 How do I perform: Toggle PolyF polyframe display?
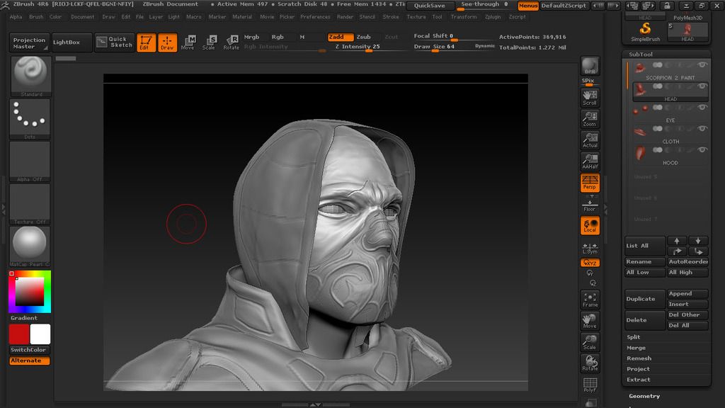pos(590,385)
